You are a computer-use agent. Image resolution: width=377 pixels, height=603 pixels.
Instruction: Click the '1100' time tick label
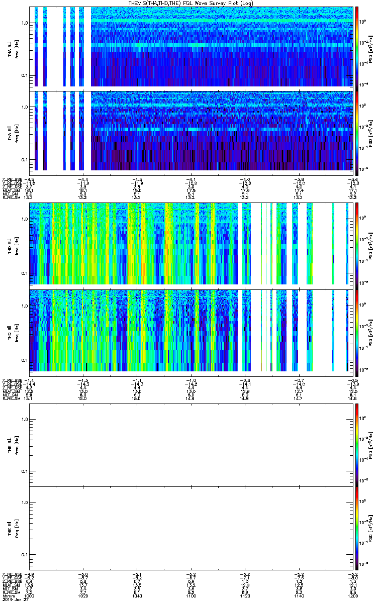click(191, 596)
